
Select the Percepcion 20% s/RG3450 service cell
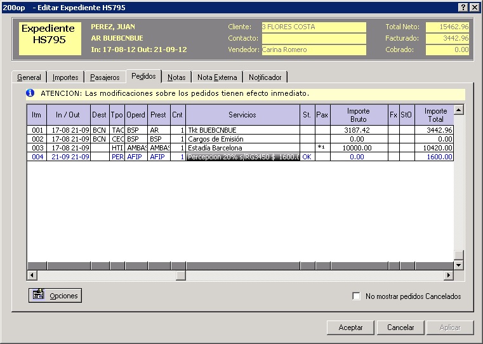(x=242, y=157)
